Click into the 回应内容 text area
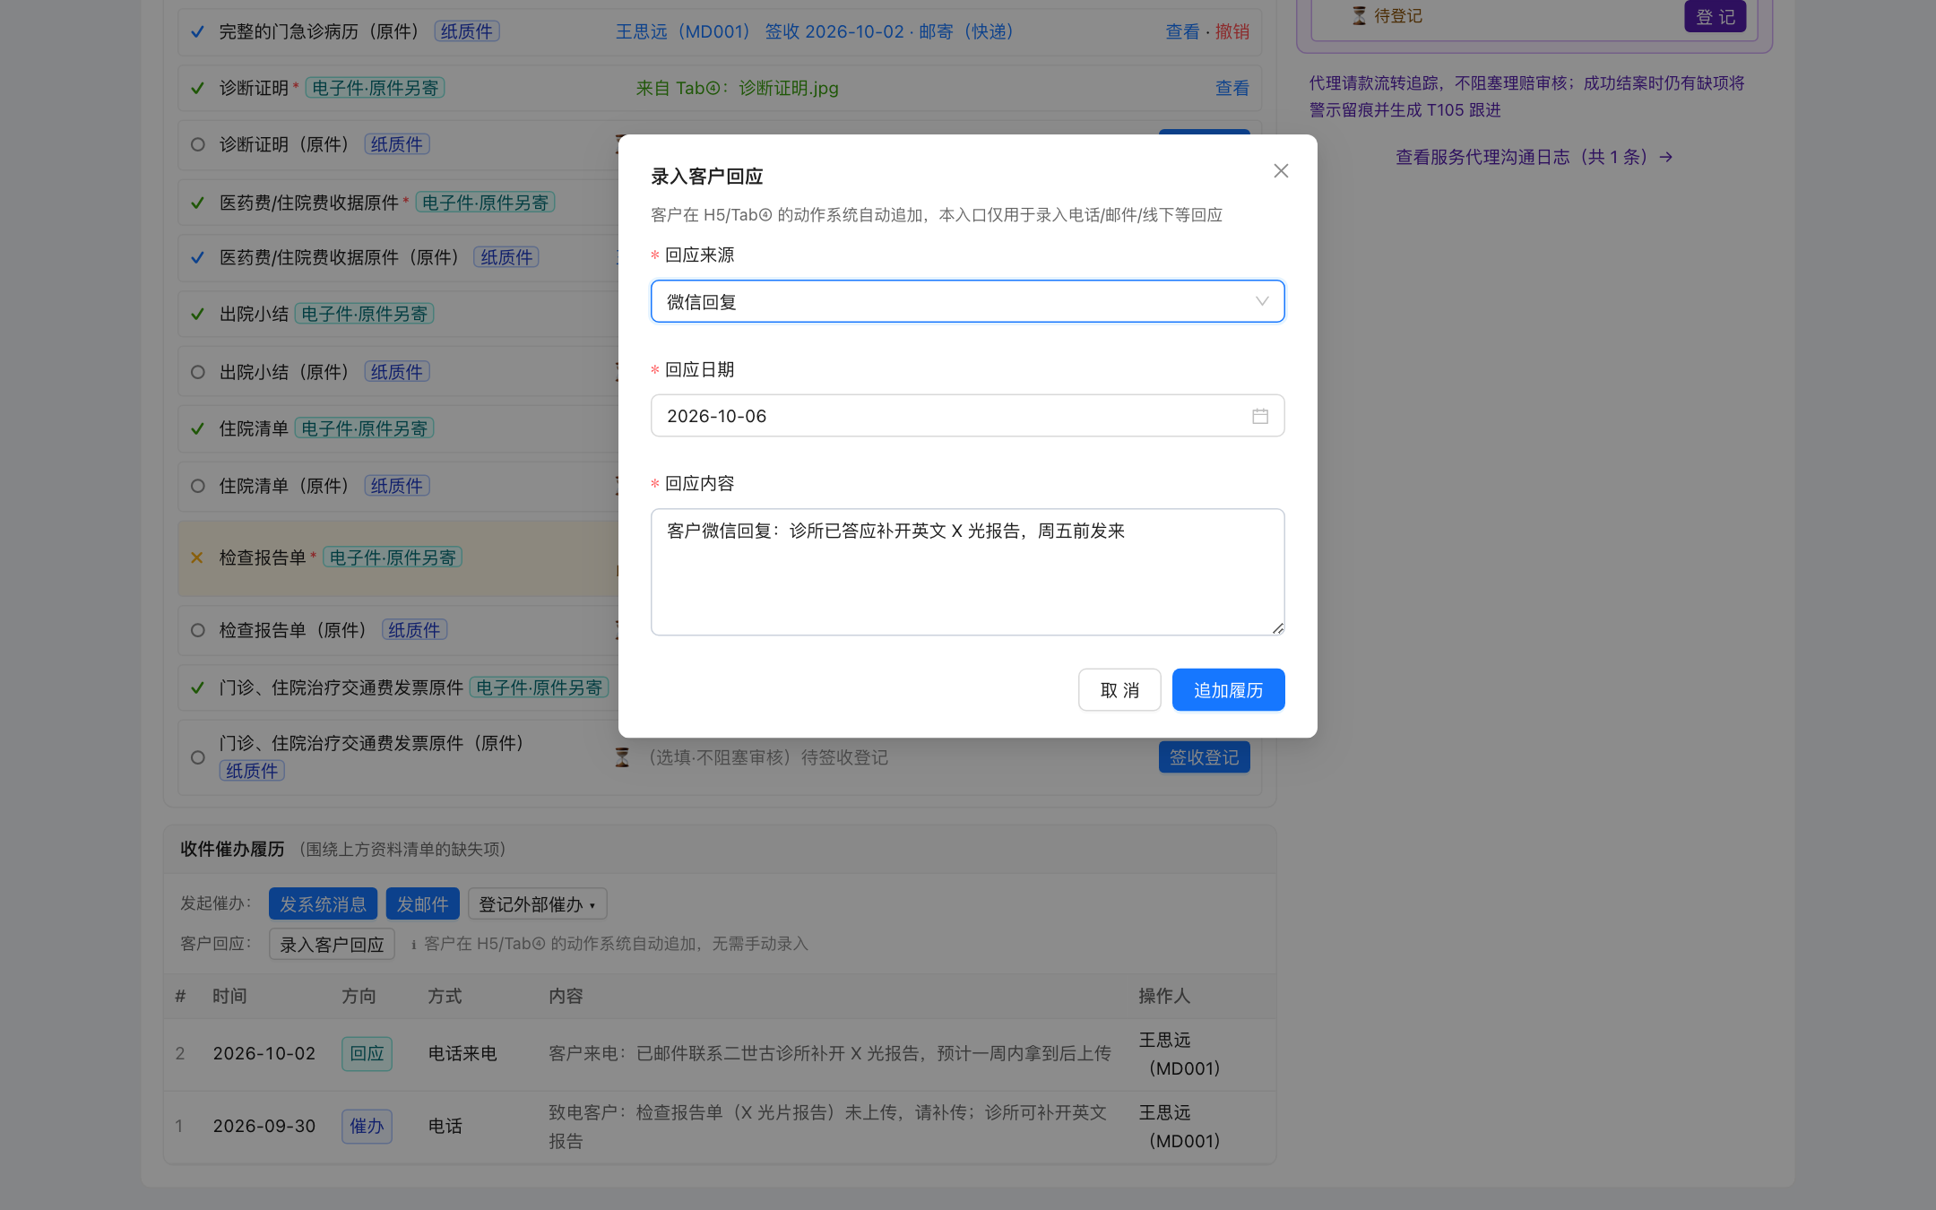 click(967, 572)
